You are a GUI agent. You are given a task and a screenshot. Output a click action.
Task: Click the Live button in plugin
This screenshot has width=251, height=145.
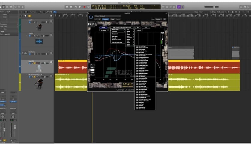tap(146, 28)
